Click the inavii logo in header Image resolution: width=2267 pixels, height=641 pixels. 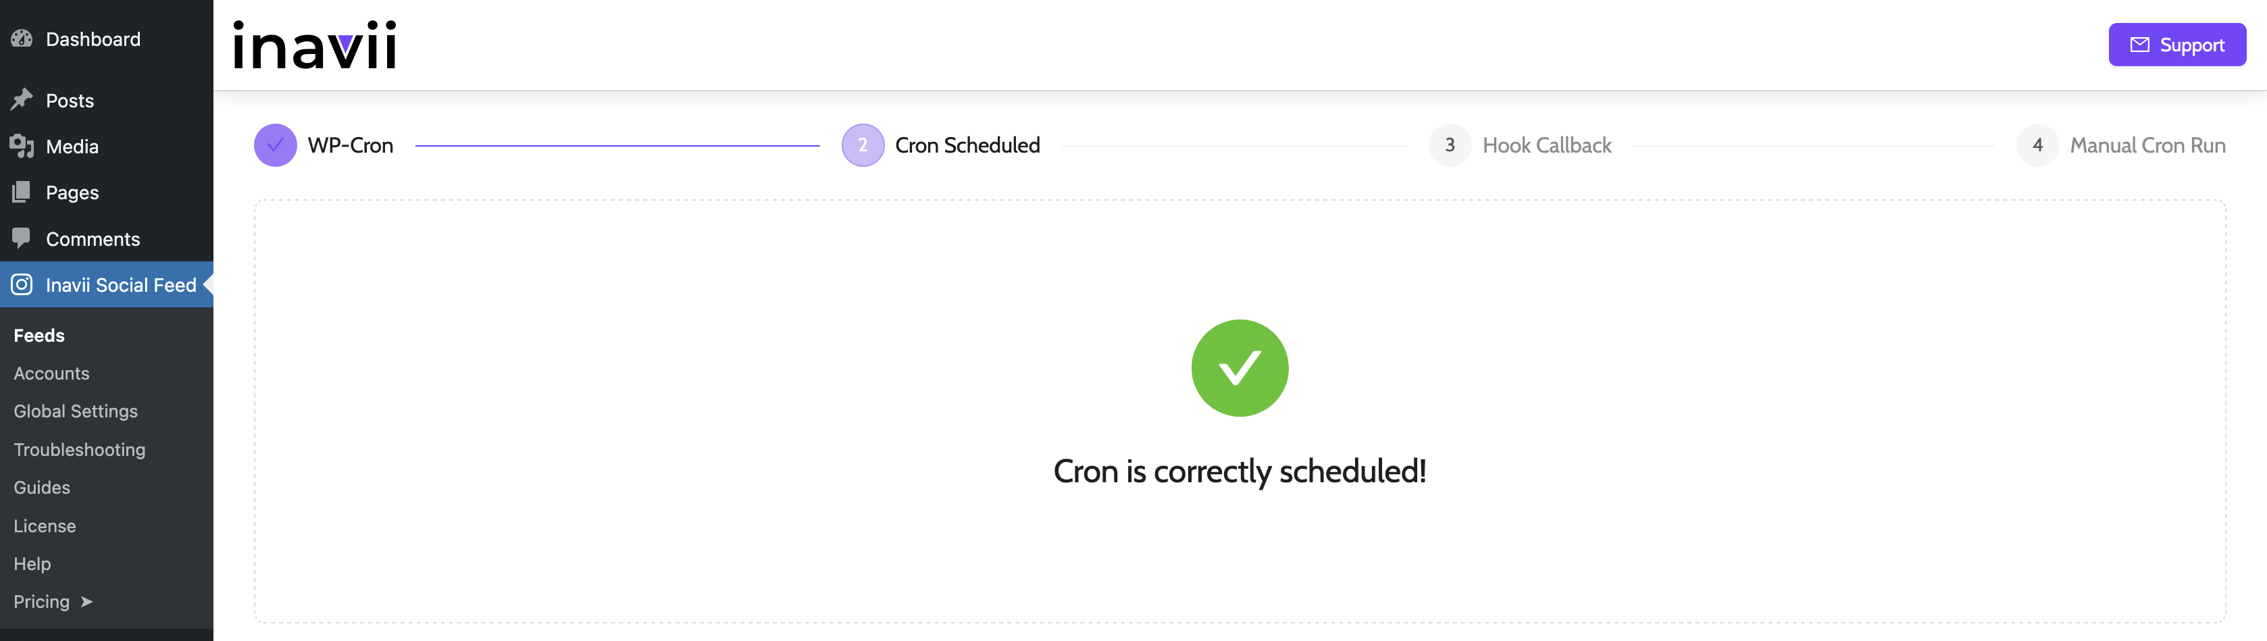pos(314,45)
